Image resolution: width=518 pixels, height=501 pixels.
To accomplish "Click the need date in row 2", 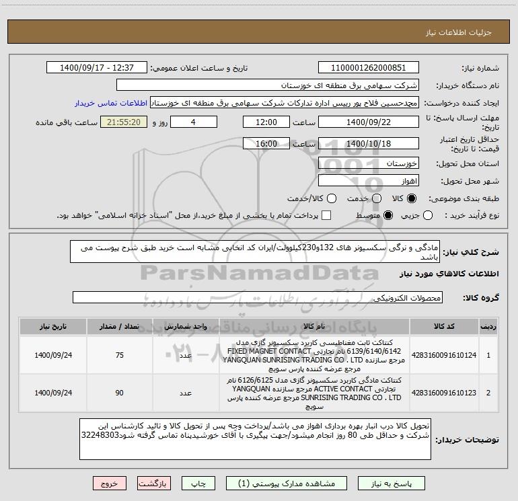I will pos(53,393).
